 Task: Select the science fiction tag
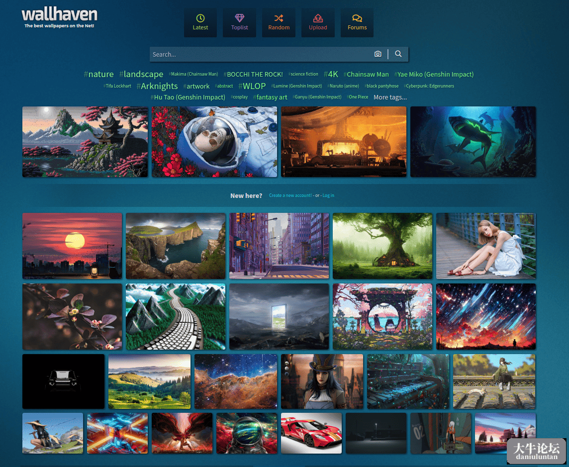pyautogui.click(x=303, y=74)
